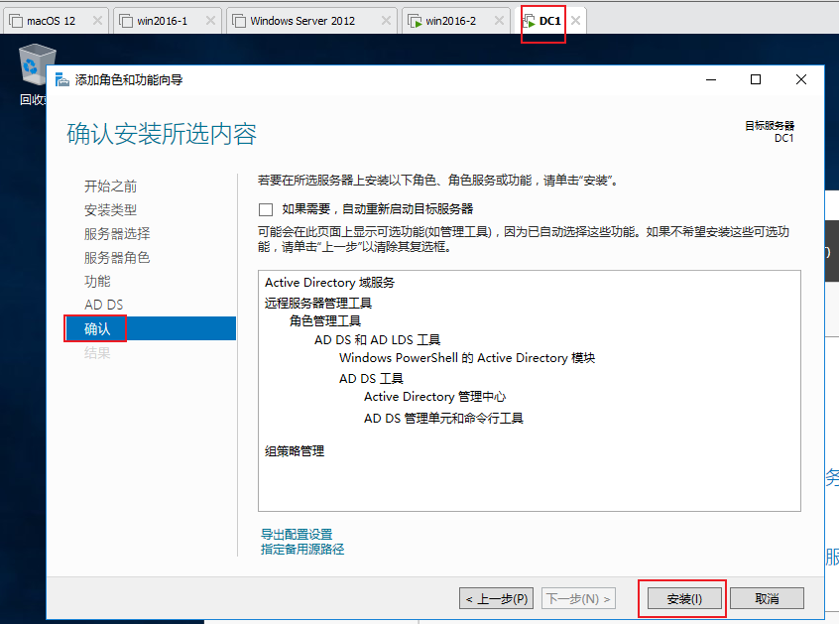
Task: Close the win2016-1 VM tab
Action: tap(210, 21)
